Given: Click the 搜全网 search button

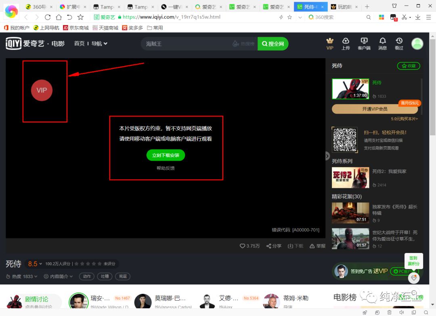Looking at the screenshot, I should (273, 44).
